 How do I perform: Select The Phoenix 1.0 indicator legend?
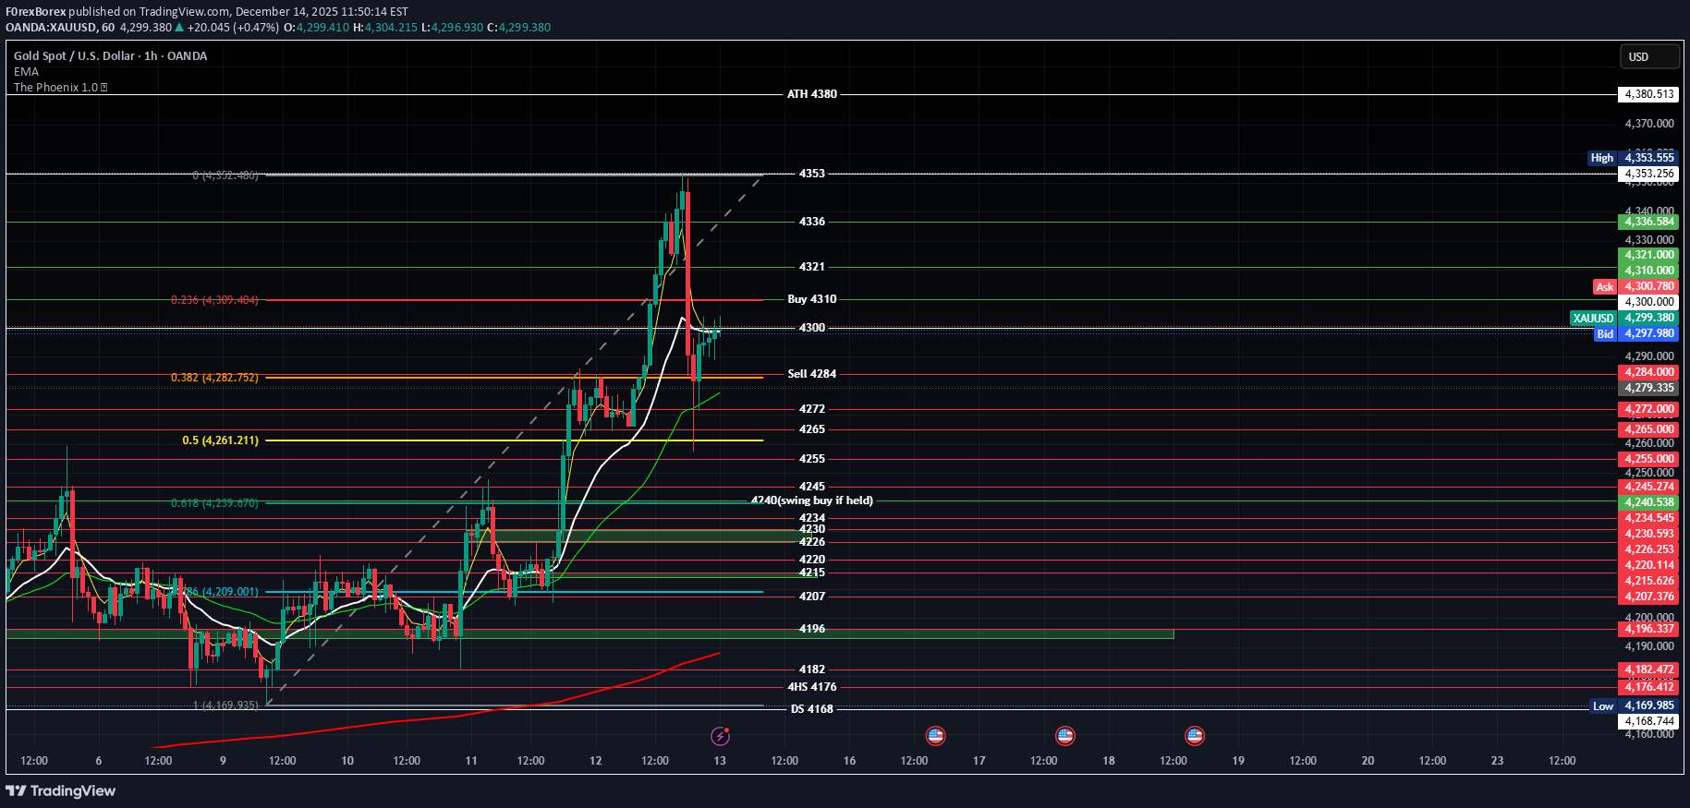coord(55,88)
